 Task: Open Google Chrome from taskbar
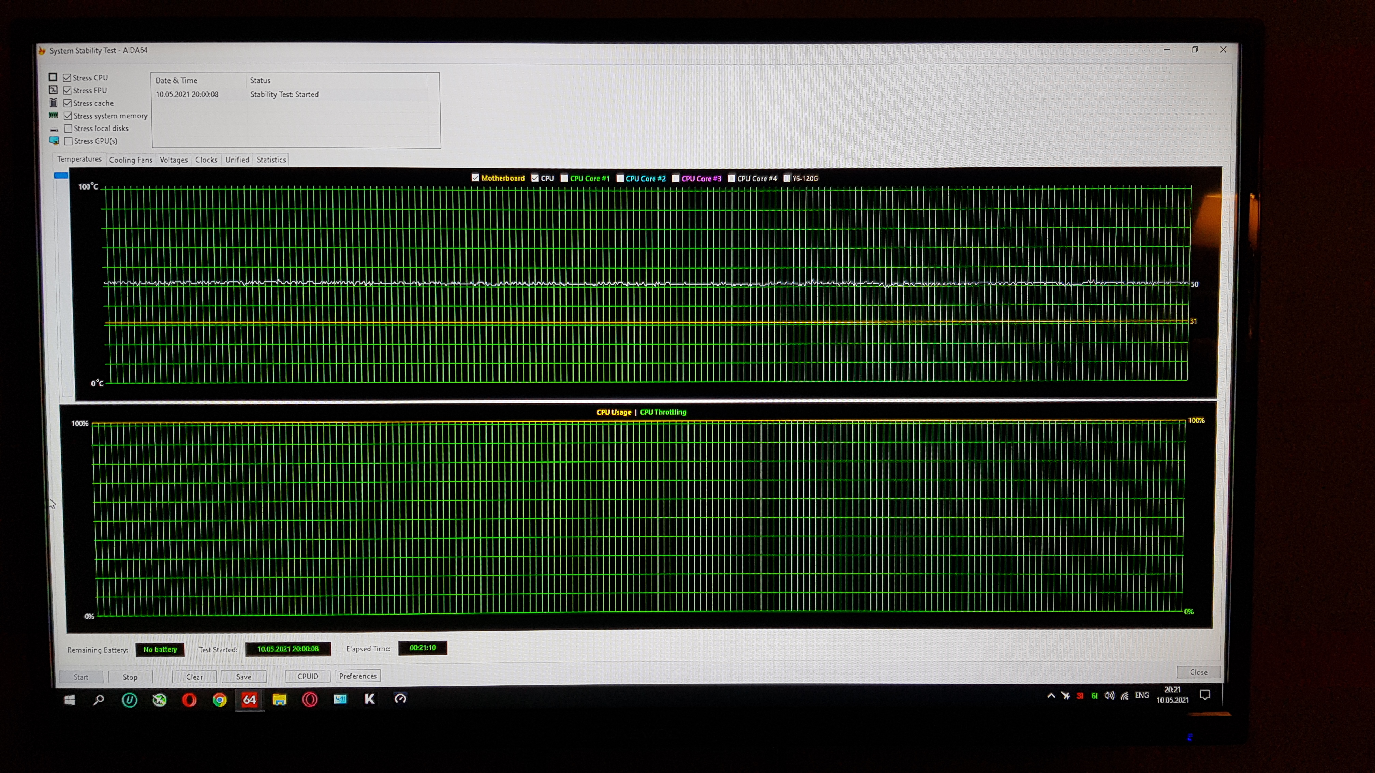point(219,700)
